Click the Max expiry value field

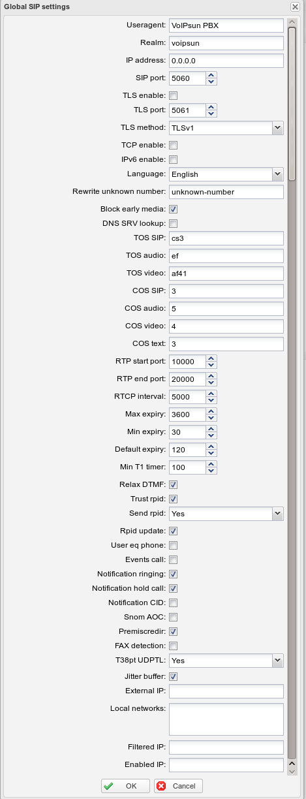click(187, 415)
